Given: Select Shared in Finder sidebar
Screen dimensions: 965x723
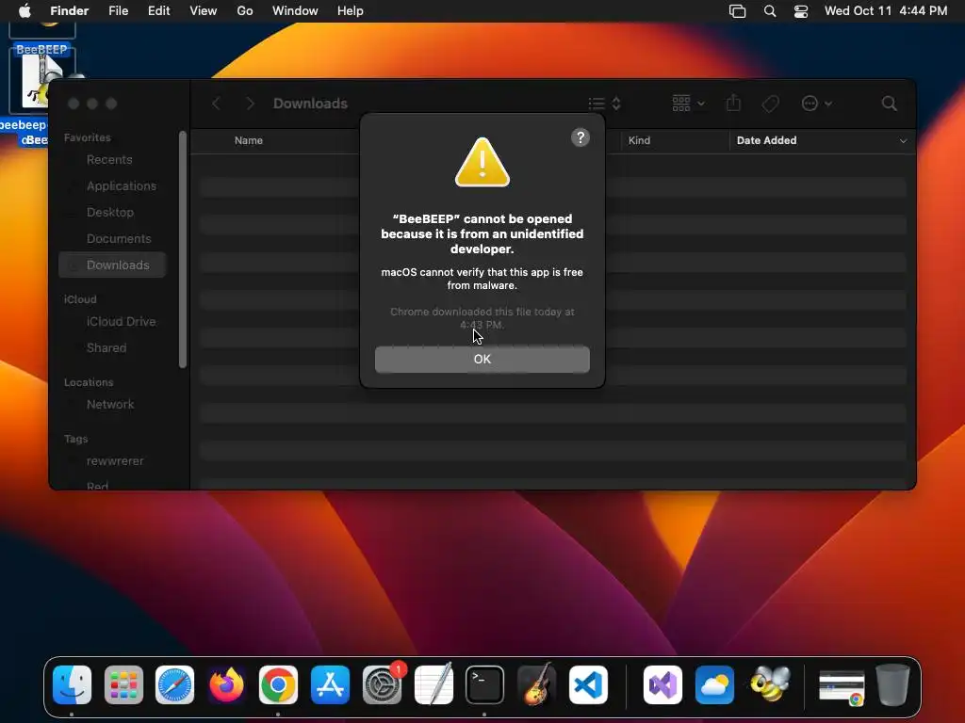Looking at the screenshot, I should pos(106,348).
